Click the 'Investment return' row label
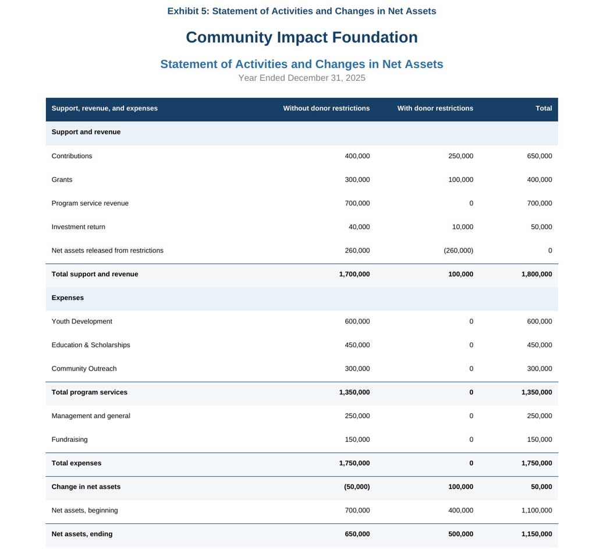Viewport: 603px width, 549px height. point(79,227)
